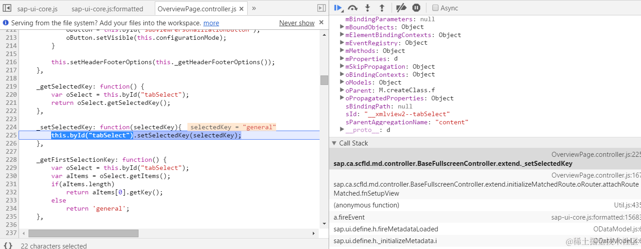Collapse the Call Stack section
The height and width of the screenshot is (249, 641).
click(x=335, y=143)
